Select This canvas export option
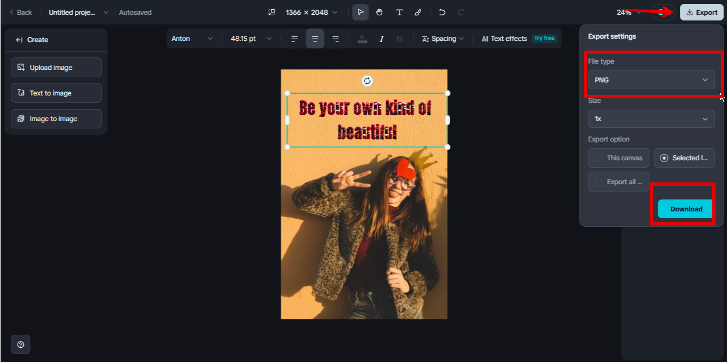 619,158
